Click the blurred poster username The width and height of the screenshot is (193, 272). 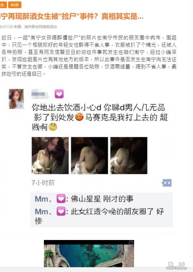point(40,94)
